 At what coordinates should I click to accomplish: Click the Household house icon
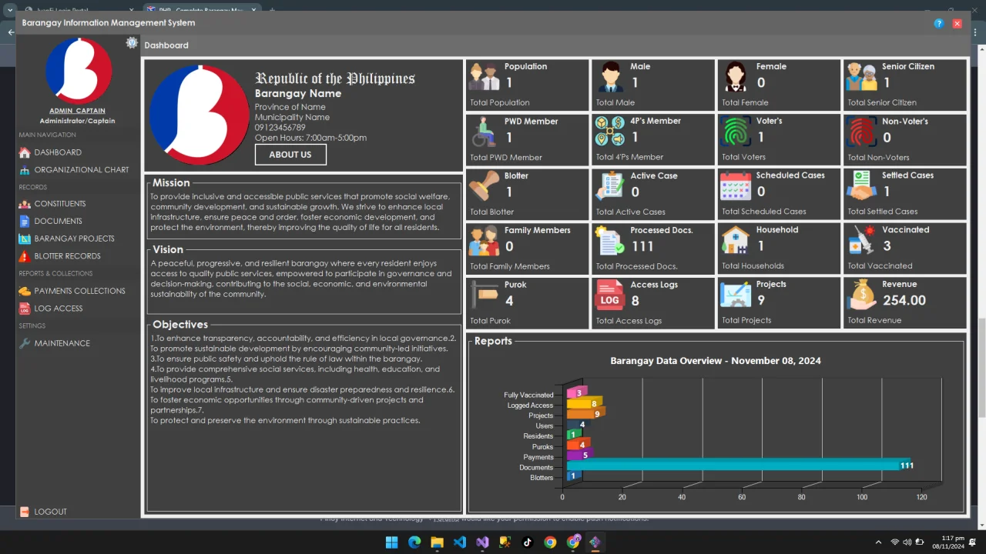[736, 240]
